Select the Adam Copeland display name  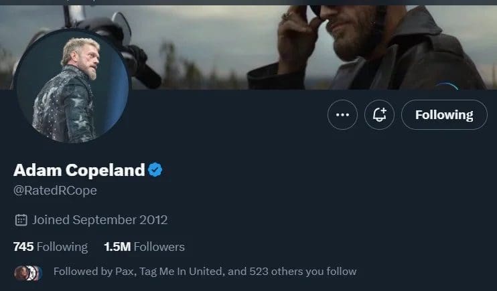[79, 170]
